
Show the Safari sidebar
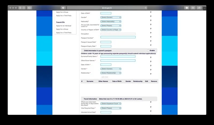pyautogui.click(x=29, y=8)
